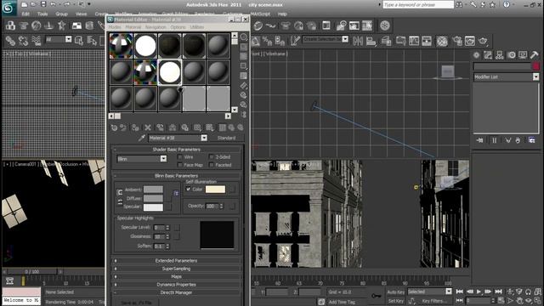Image resolution: width=544 pixels, height=306 pixels.
Task: Open the Material ID Channel flyout
Action: [197, 127]
